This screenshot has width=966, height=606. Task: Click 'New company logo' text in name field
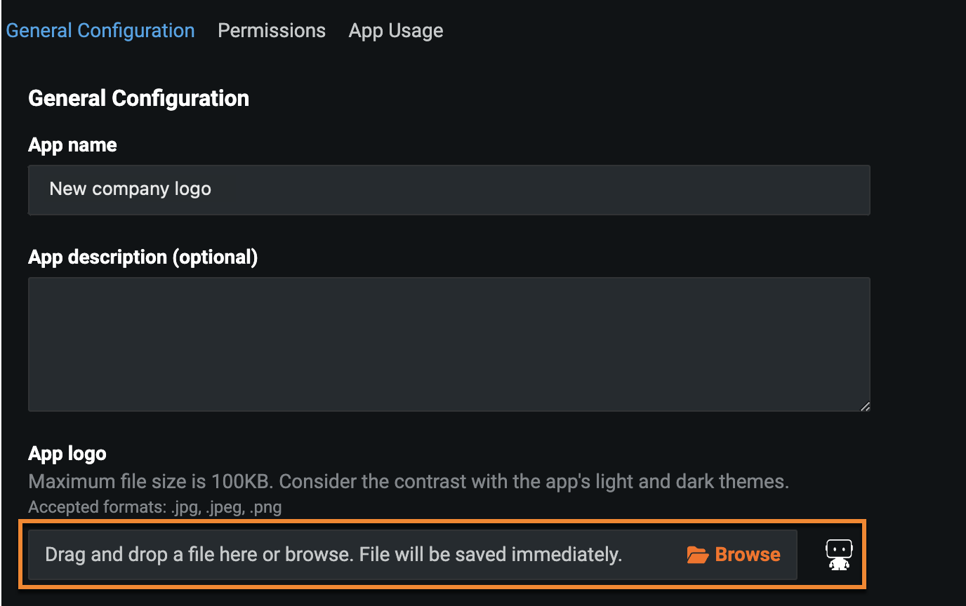click(x=130, y=189)
